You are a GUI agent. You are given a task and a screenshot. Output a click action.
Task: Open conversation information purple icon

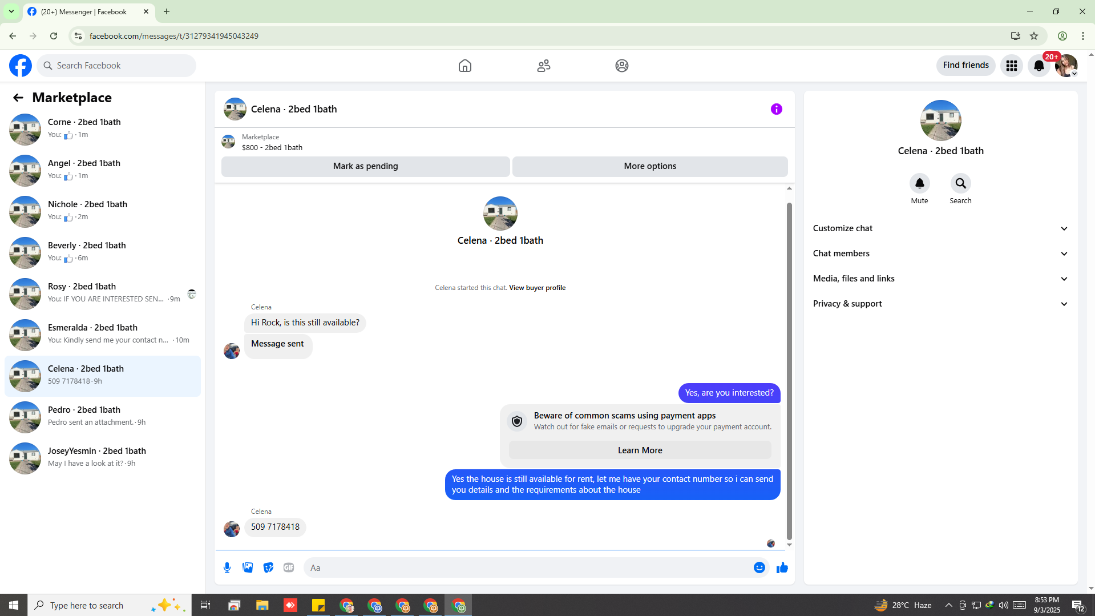[776, 109]
